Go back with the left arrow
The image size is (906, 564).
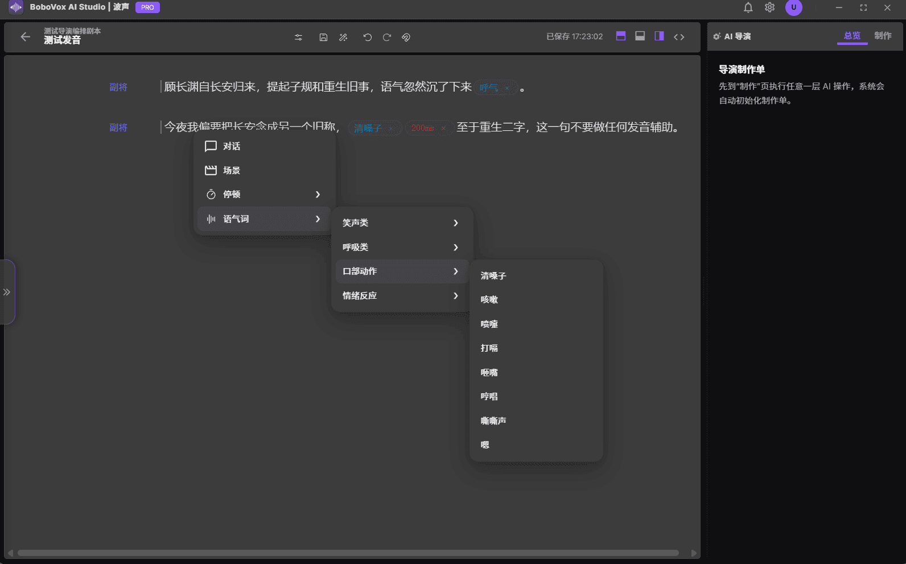click(25, 37)
